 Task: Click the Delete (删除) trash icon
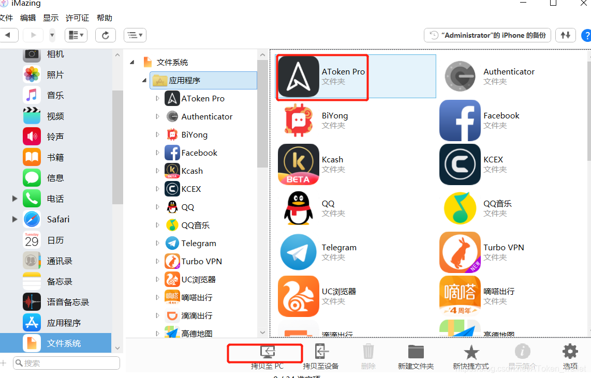click(x=368, y=352)
